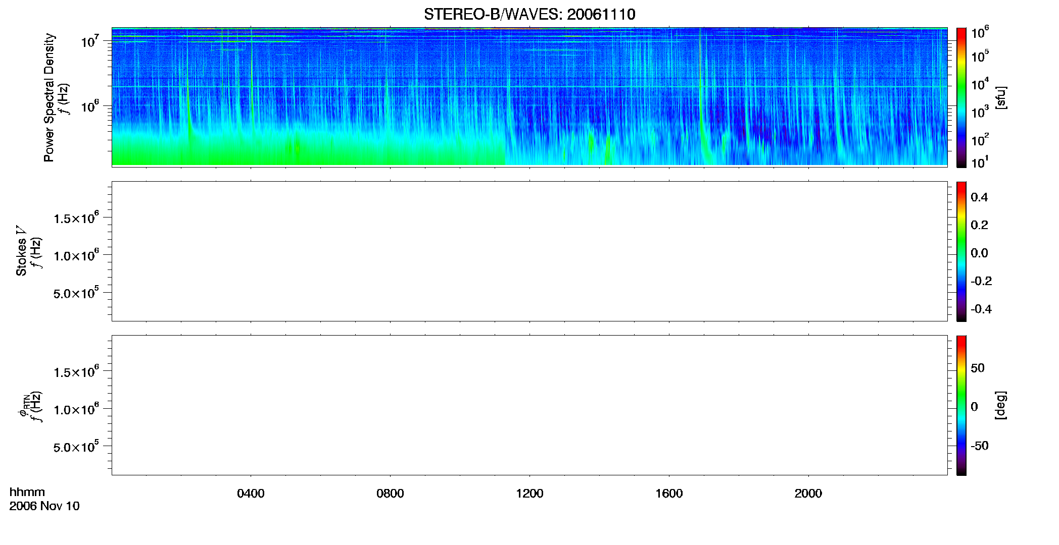Click the power spectral density colorbar
1059x545 pixels.
(961, 97)
